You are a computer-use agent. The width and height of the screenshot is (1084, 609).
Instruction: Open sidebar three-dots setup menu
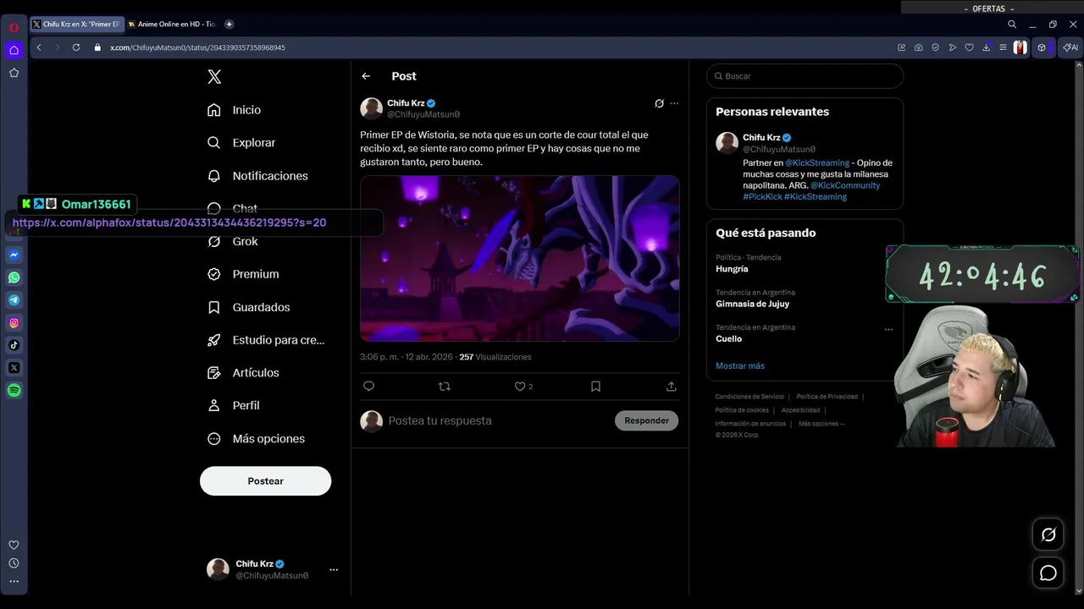pyautogui.click(x=14, y=581)
